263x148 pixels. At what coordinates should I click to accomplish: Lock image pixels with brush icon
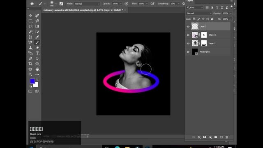[198, 19]
